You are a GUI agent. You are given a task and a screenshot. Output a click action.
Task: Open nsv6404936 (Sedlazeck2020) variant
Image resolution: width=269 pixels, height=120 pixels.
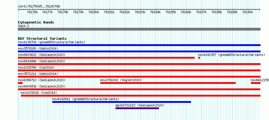(42, 86)
